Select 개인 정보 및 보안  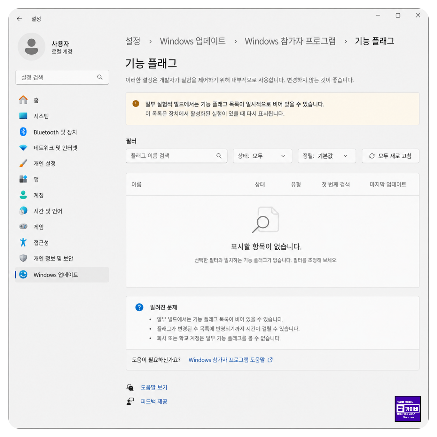click(x=62, y=258)
